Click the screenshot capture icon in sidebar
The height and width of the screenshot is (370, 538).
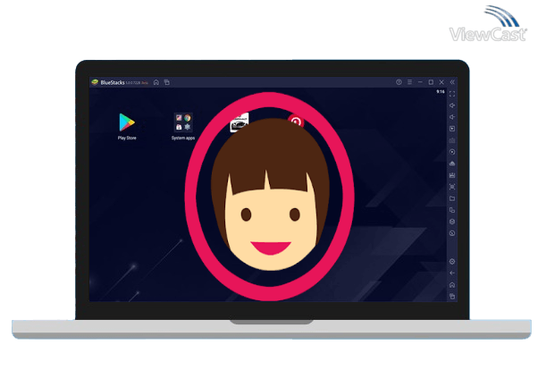coord(452,187)
